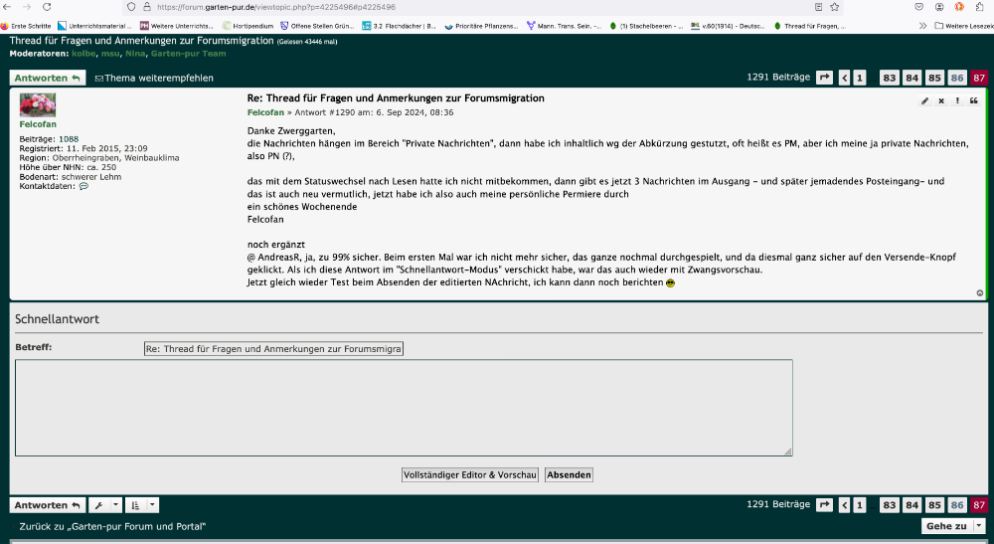Click Felcofan's flower avatar image

(x=38, y=105)
